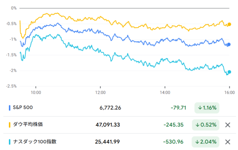Click the 16:00 time axis label
Viewport: 238px width, 150px height.
[229, 92]
